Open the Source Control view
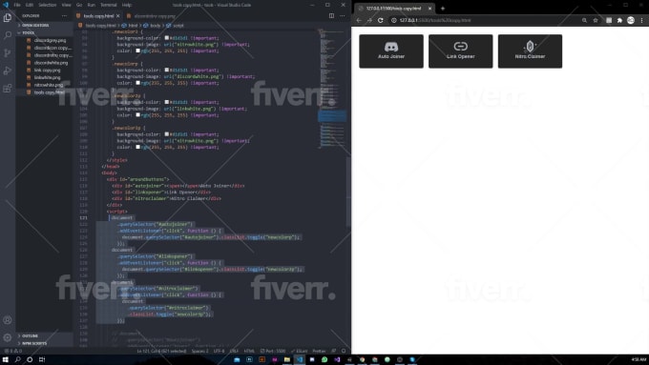Screen dimensions: 649x365 (8, 53)
